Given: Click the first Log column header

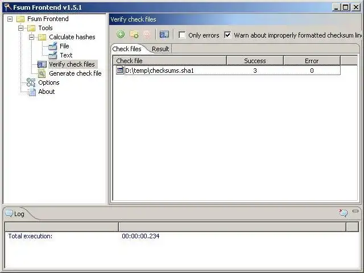Looking at the screenshot, I should tap(62, 227).
